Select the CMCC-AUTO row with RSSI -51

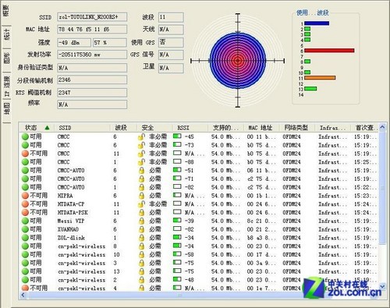[199, 171]
